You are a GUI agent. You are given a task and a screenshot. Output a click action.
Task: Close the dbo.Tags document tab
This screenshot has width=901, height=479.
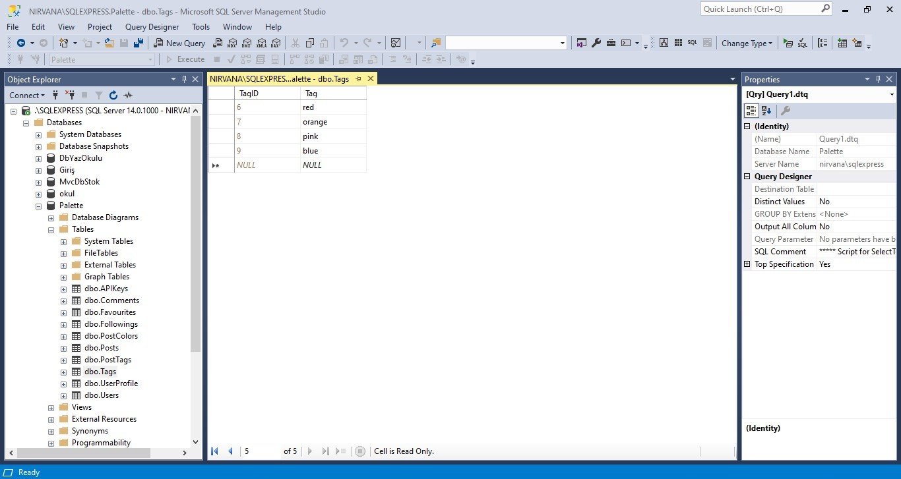tap(371, 78)
